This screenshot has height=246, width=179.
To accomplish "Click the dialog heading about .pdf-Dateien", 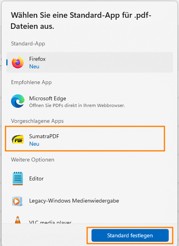I will point(81,21).
